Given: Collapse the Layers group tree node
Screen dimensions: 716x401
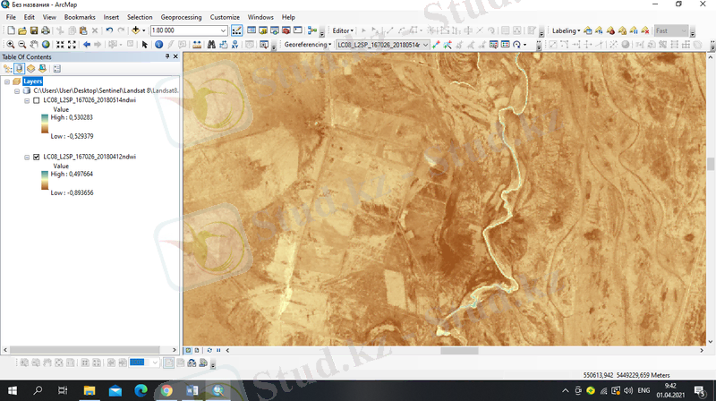Looking at the screenshot, I should coord(7,81).
